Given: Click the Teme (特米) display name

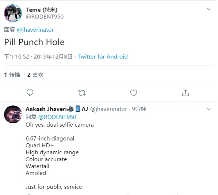Looking at the screenshot, I should 41,10.
